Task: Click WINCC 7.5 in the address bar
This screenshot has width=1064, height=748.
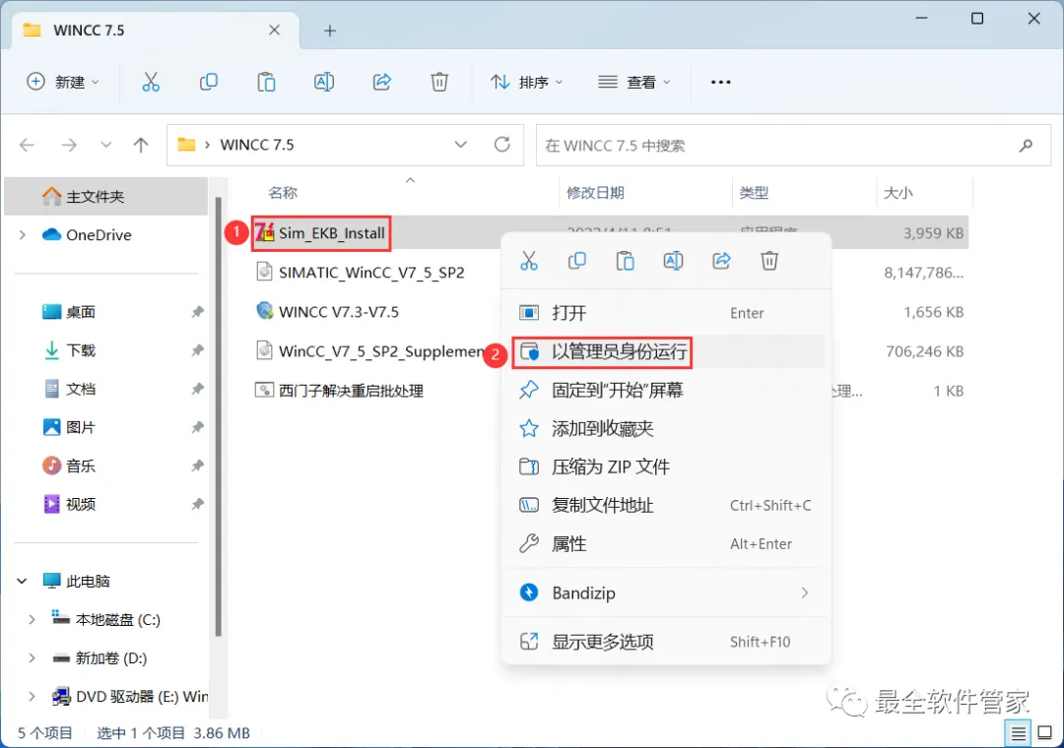Action: point(256,145)
